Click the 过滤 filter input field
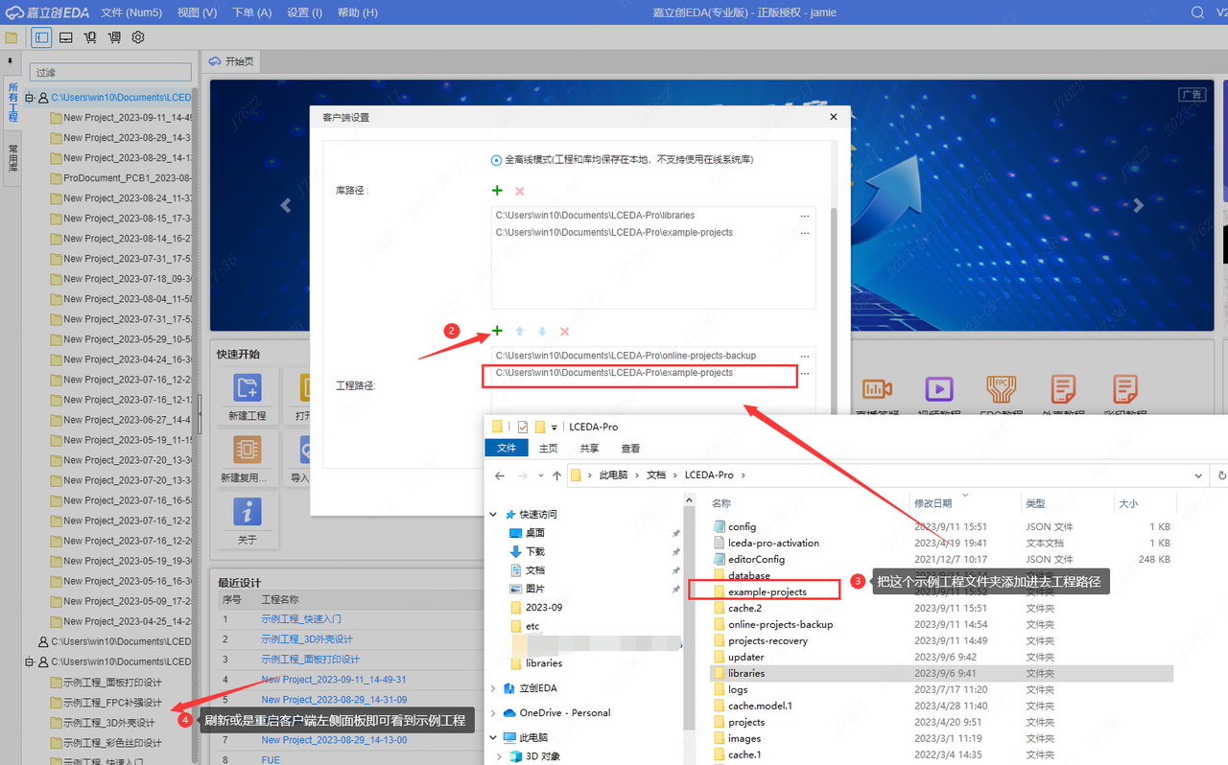This screenshot has width=1228, height=765. (x=110, y=73)
